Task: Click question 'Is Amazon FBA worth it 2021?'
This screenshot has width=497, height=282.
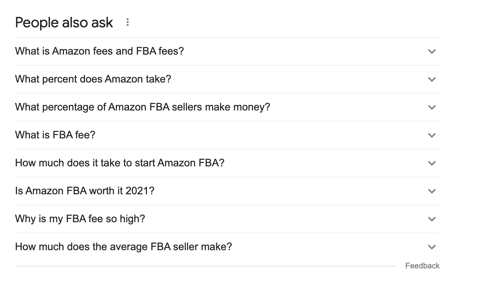Action: (85, 191)
